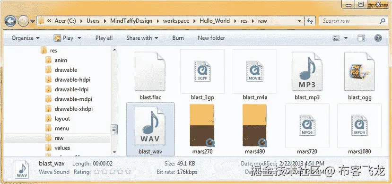392x184 pixels.
Task: Select the layout folder in tree
Action: tap(58, 119)
